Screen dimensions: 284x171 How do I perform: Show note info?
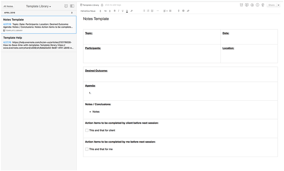pyautogui.click(x=257, y=5)
